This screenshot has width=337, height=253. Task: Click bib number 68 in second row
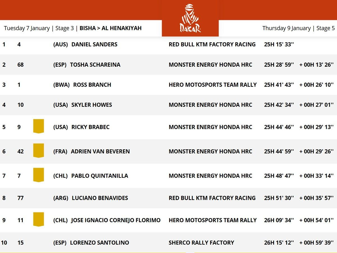point(21,65)
